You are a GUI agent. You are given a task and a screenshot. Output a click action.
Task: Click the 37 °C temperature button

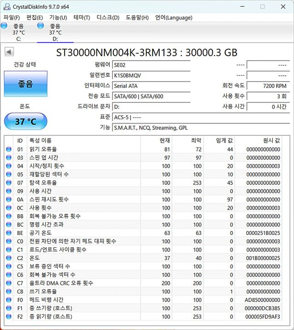25,122
